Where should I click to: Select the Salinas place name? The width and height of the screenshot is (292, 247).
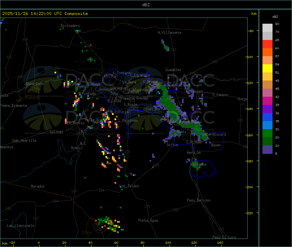57,132
